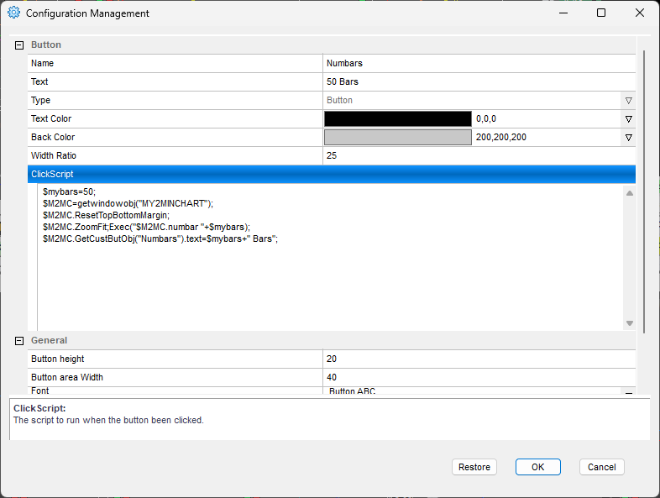Click the Restore button
This screenshot has height=498, width=660.
point(474,467)
